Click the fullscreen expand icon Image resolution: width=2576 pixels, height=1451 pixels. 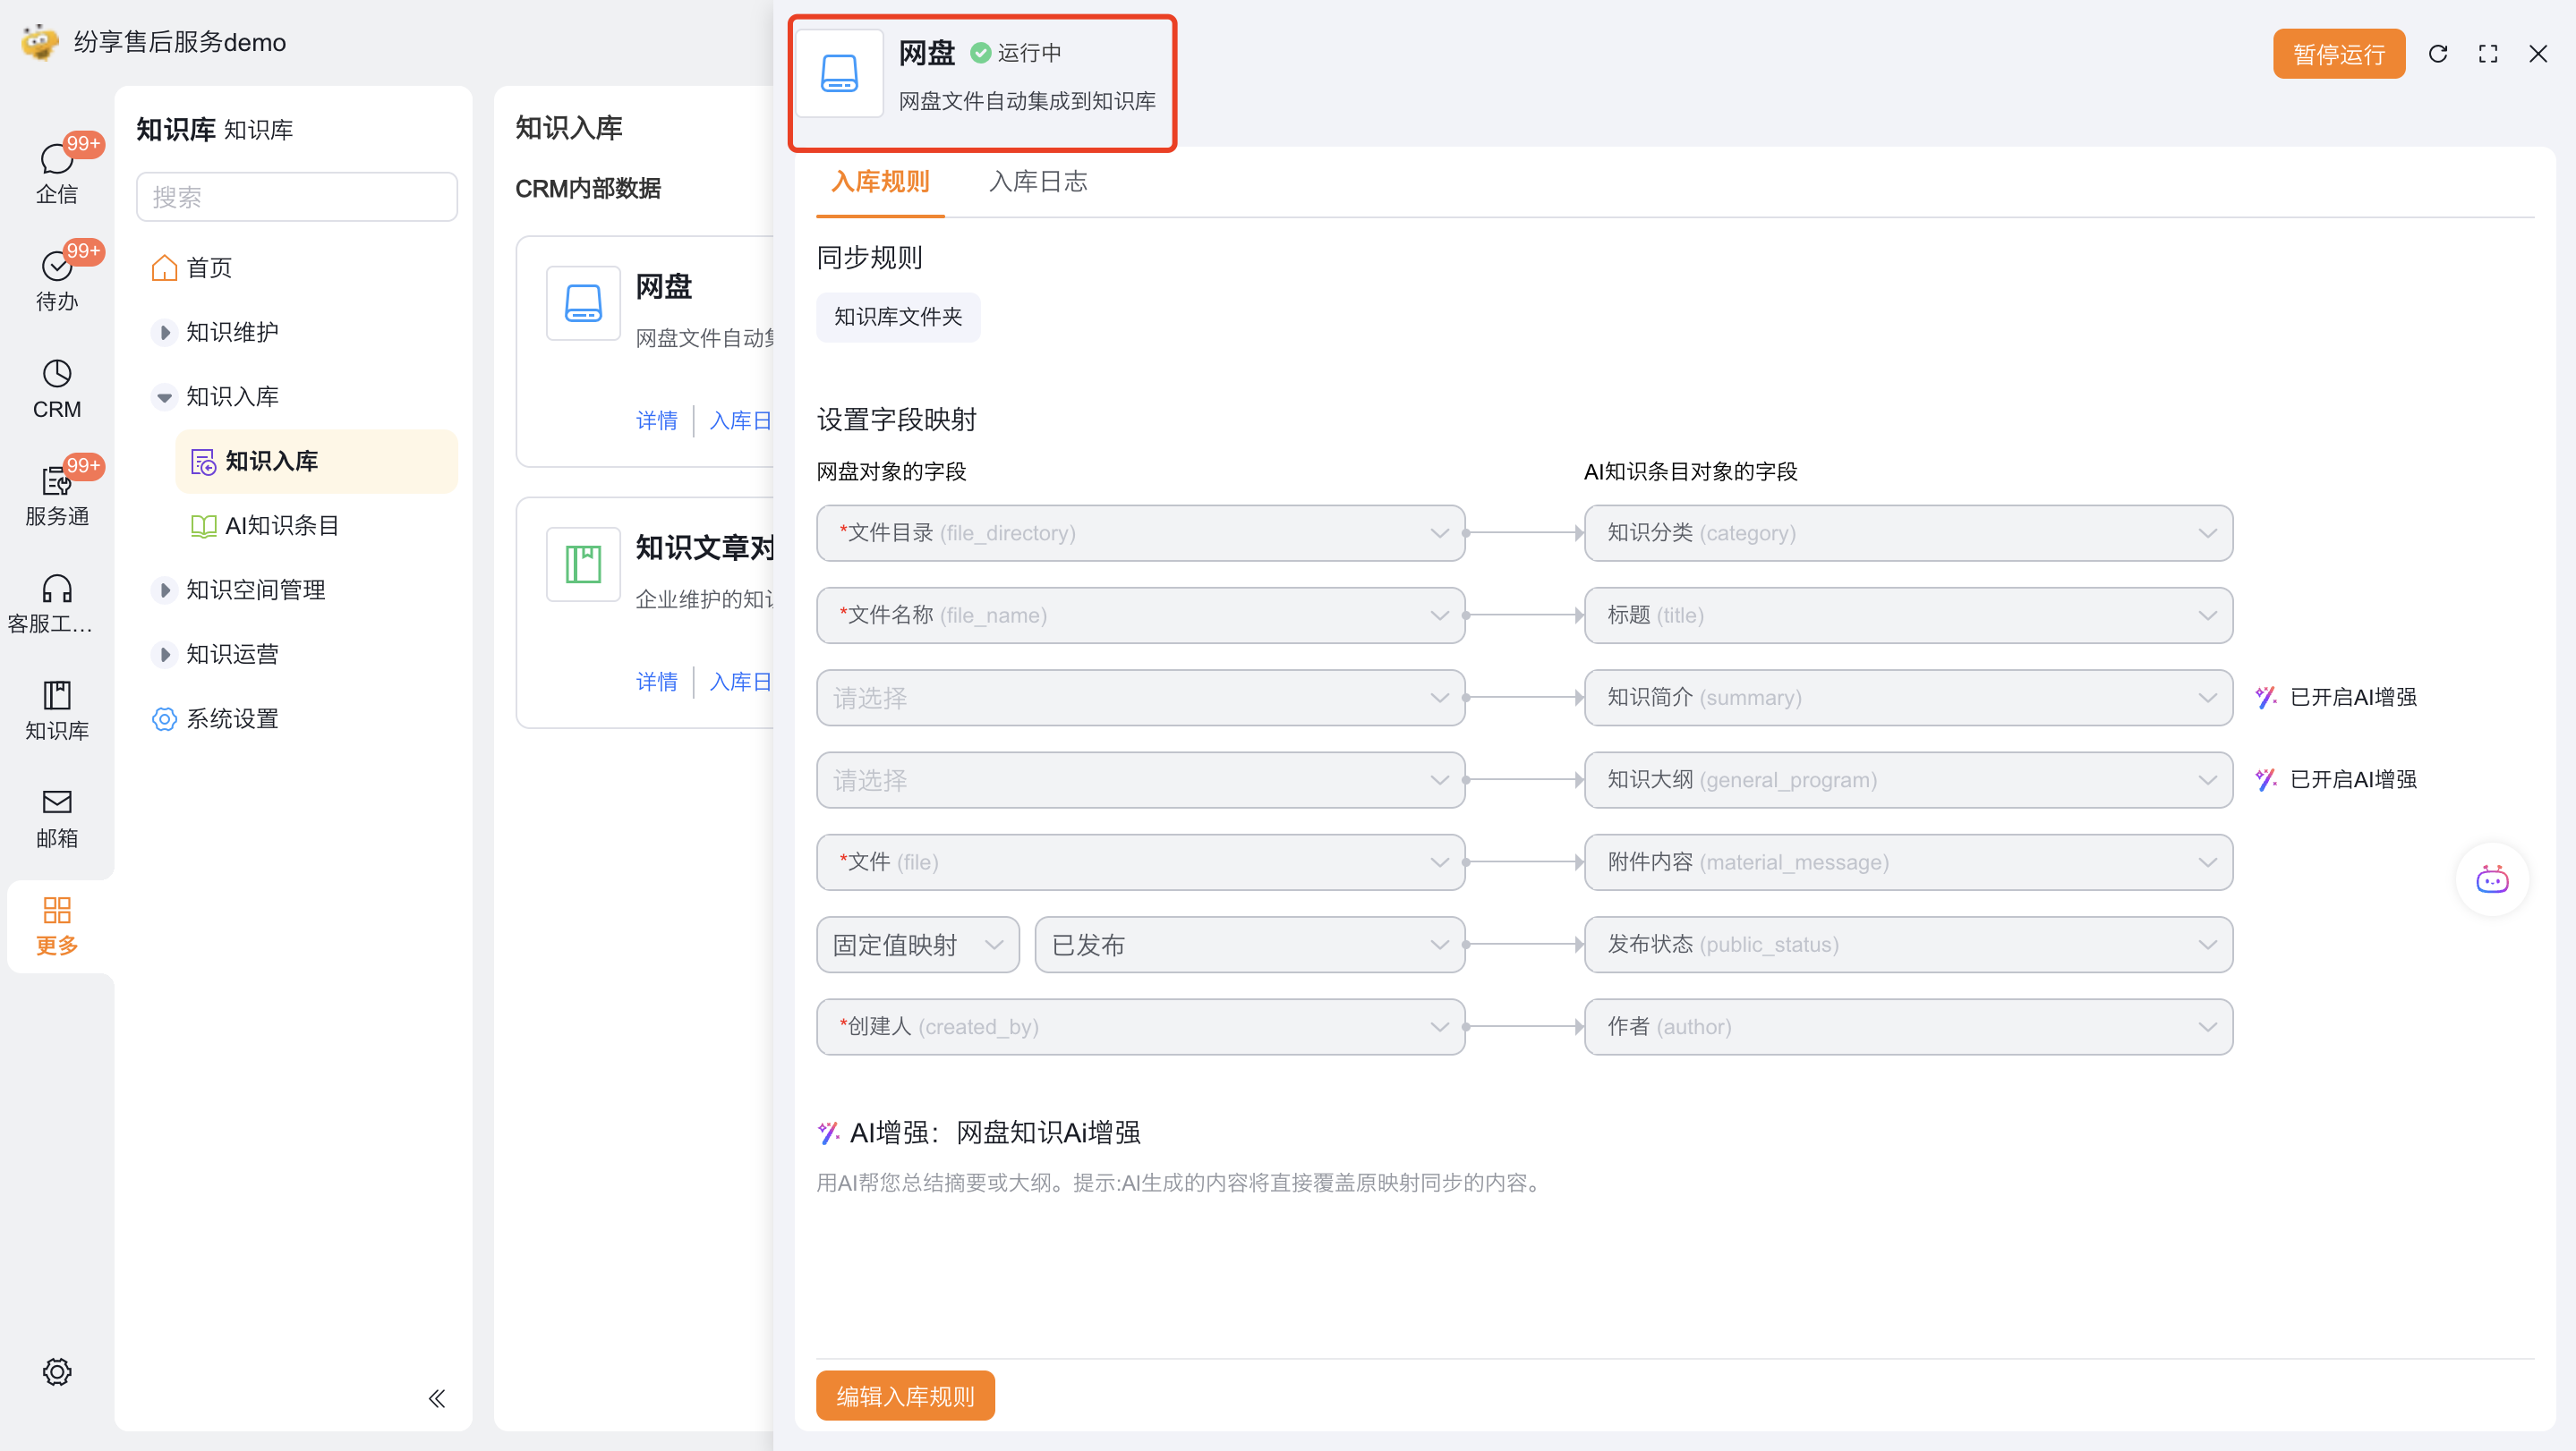(2488, 54)
